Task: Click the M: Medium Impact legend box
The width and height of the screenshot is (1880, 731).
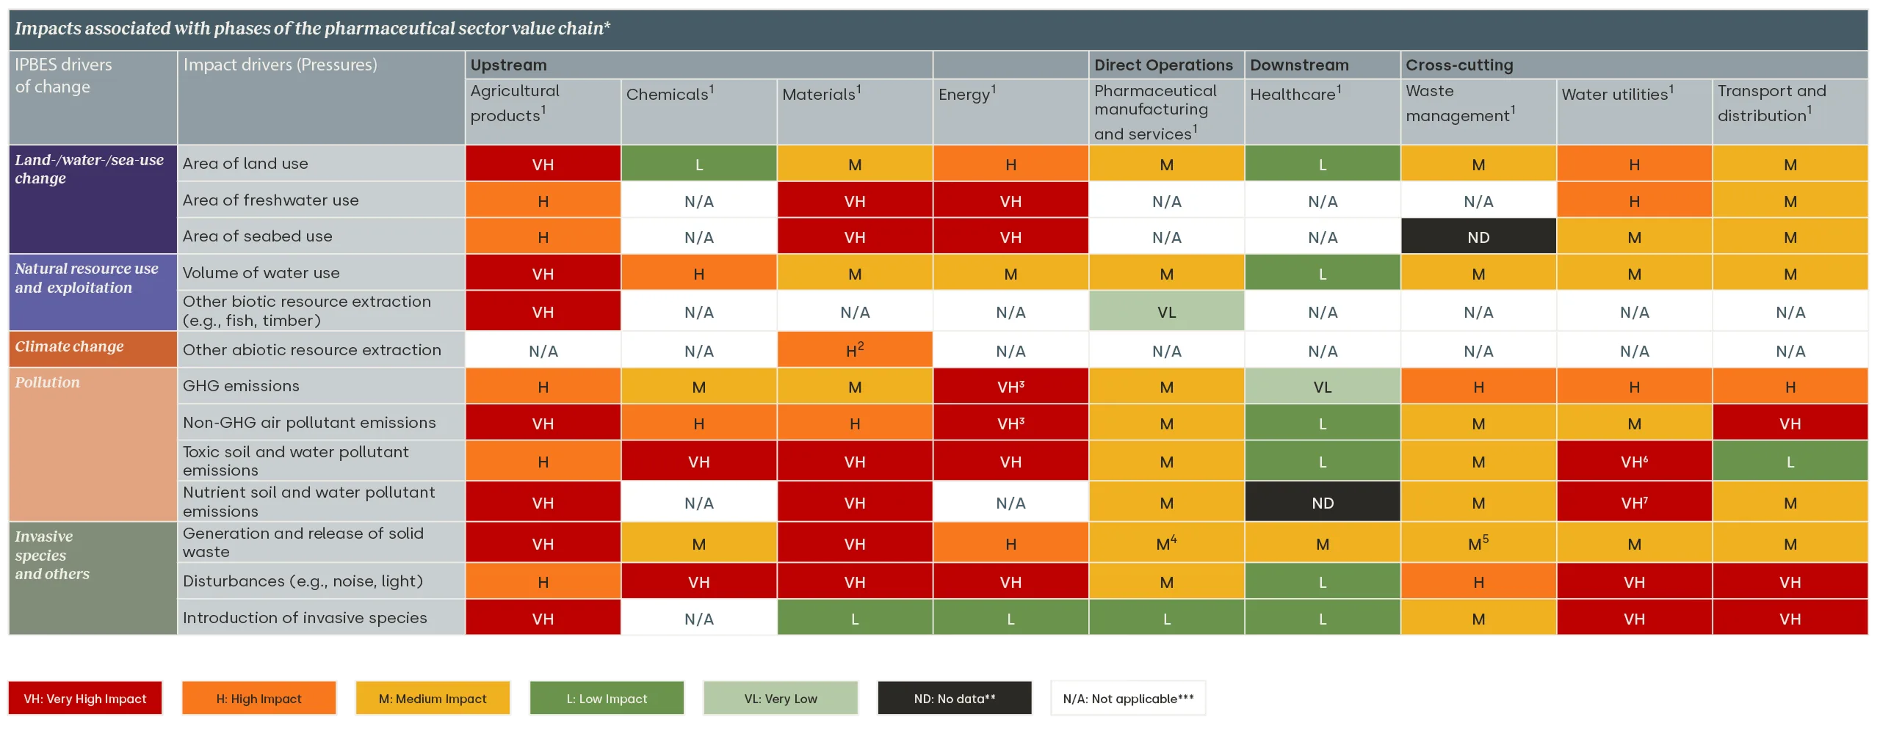Action: tap(433, 698)
